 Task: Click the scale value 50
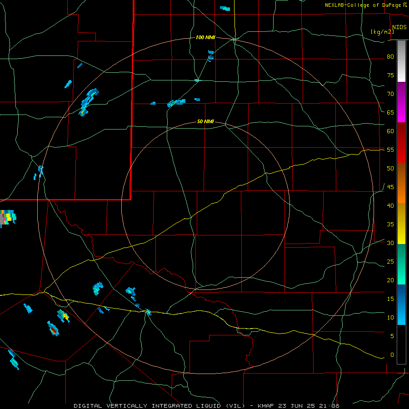390,169
